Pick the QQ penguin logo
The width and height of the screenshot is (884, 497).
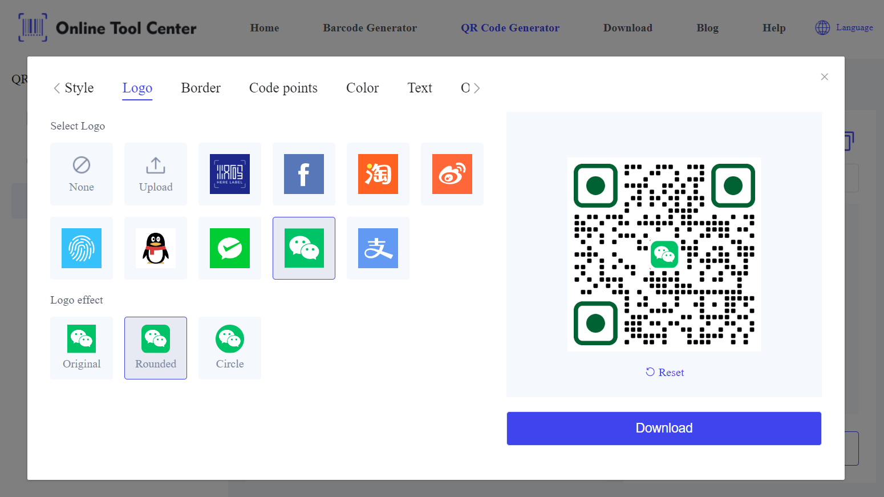click(x=156, y=248)
